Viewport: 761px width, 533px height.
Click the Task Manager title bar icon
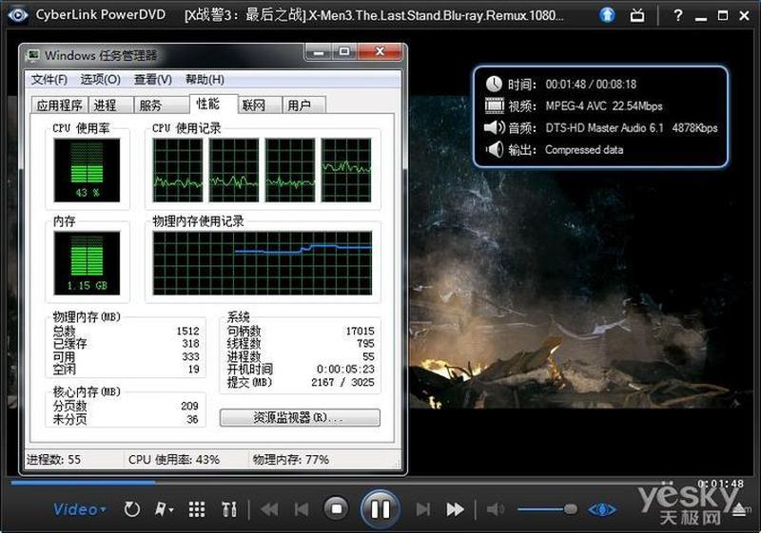[x=33, y=55]
